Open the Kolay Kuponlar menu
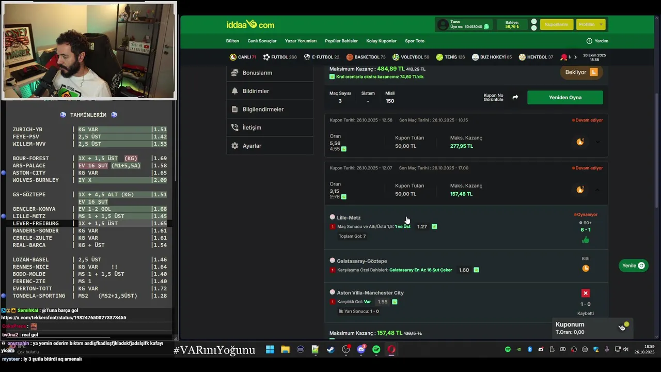 click(x=381, y=41)
